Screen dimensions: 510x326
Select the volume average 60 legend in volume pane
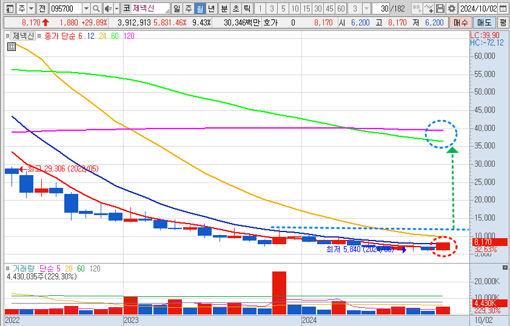81,268
